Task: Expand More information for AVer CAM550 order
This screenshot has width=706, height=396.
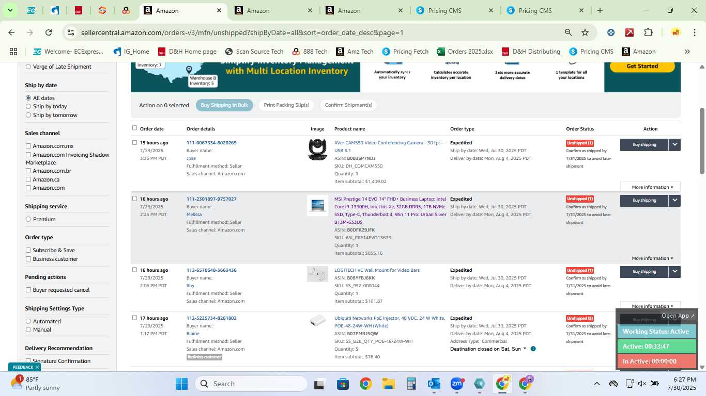Action: [x=652, y=187]
